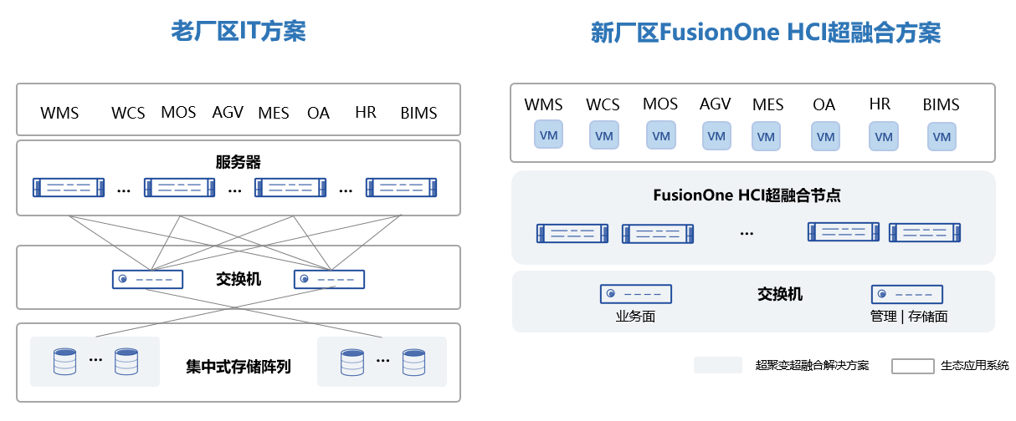Image resolution: width=1016 pixels, height=421 pixels.
Task: Select the 集中式存储阵列 label
Action: pos(239,366)
